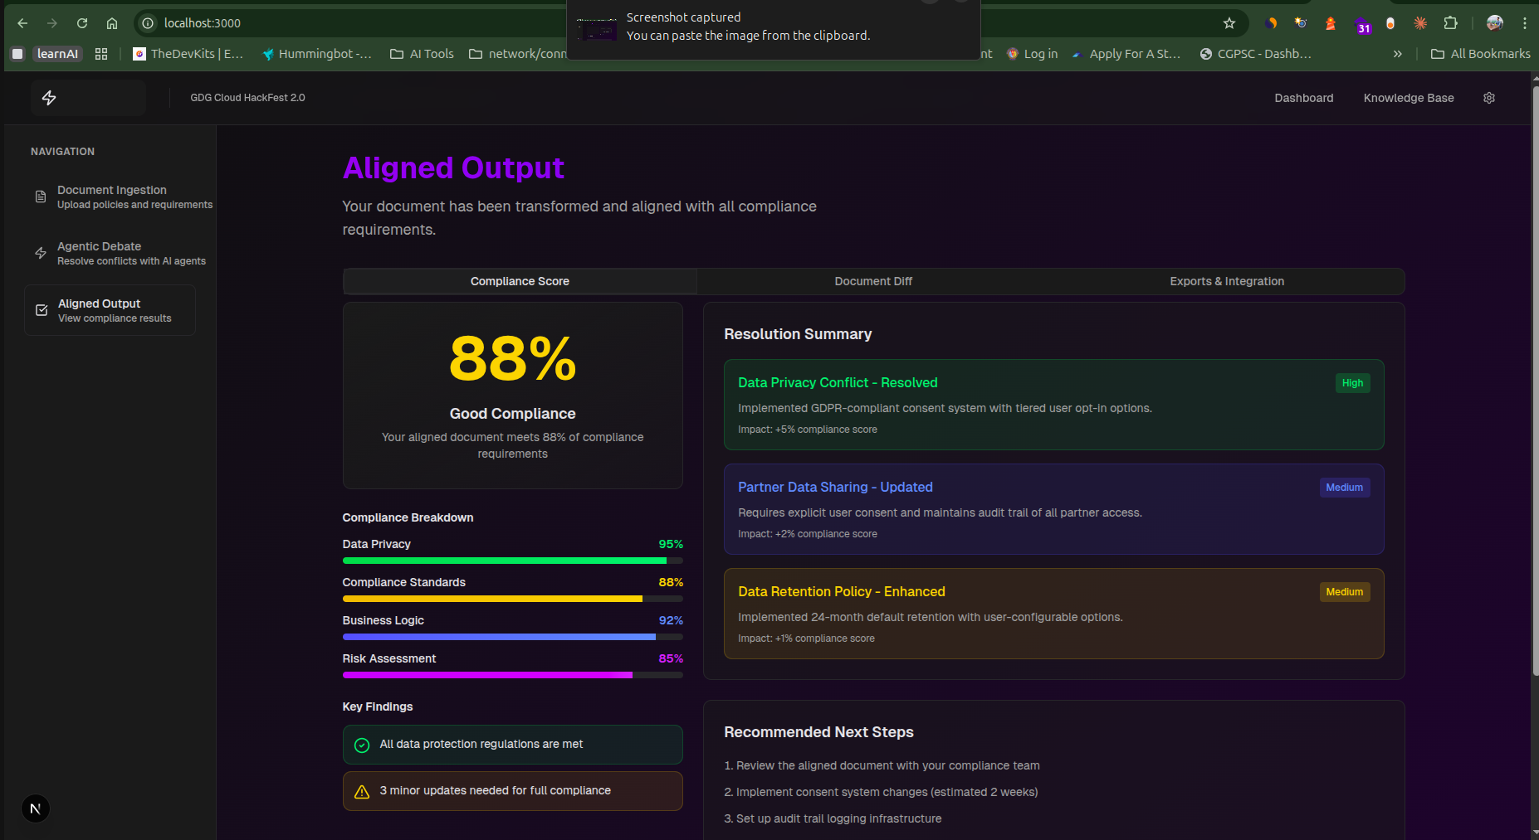Image resolution: width=1539 pixels, height=840 pixels.
Task: Bookmark this page with the star icon
Action: pyautogui.click(x=1229, y=23)
